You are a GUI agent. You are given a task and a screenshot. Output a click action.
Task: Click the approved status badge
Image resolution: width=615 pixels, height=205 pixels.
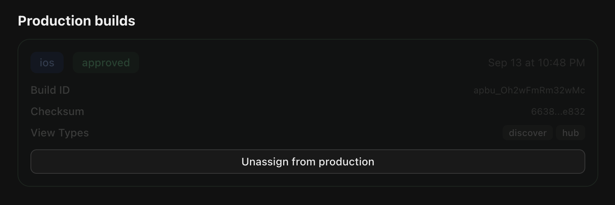(106, 62)
